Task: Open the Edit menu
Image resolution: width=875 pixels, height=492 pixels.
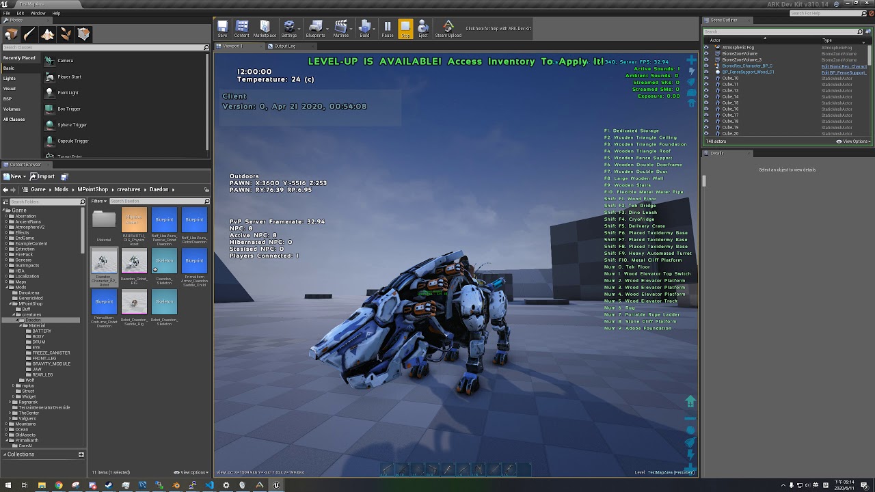Action: [21, 13]
